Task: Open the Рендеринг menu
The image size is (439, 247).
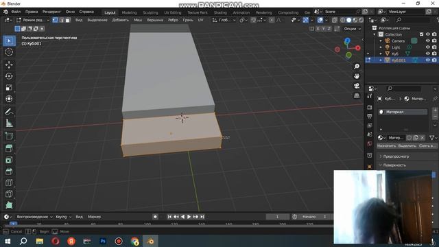Action: (51, 12)
